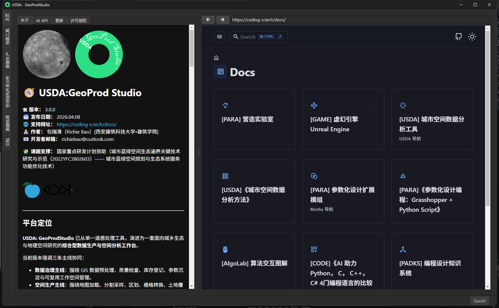Open the [AlgoLab] 算法交互图解 card
Image resolution: width=499 pixels, height=308 pixels.
[x=254, y=261]
